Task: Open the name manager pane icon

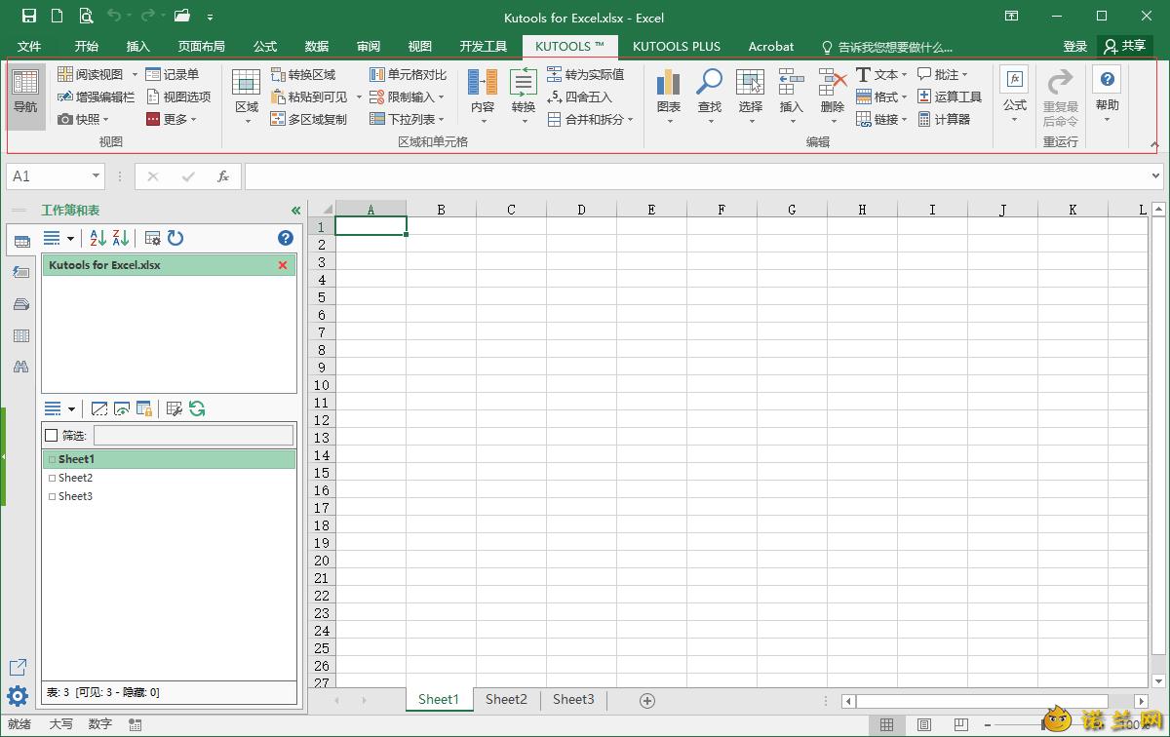Action: click(20, 304)
